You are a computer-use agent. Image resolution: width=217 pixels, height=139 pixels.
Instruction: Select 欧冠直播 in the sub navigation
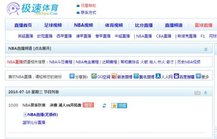point(45,36)
